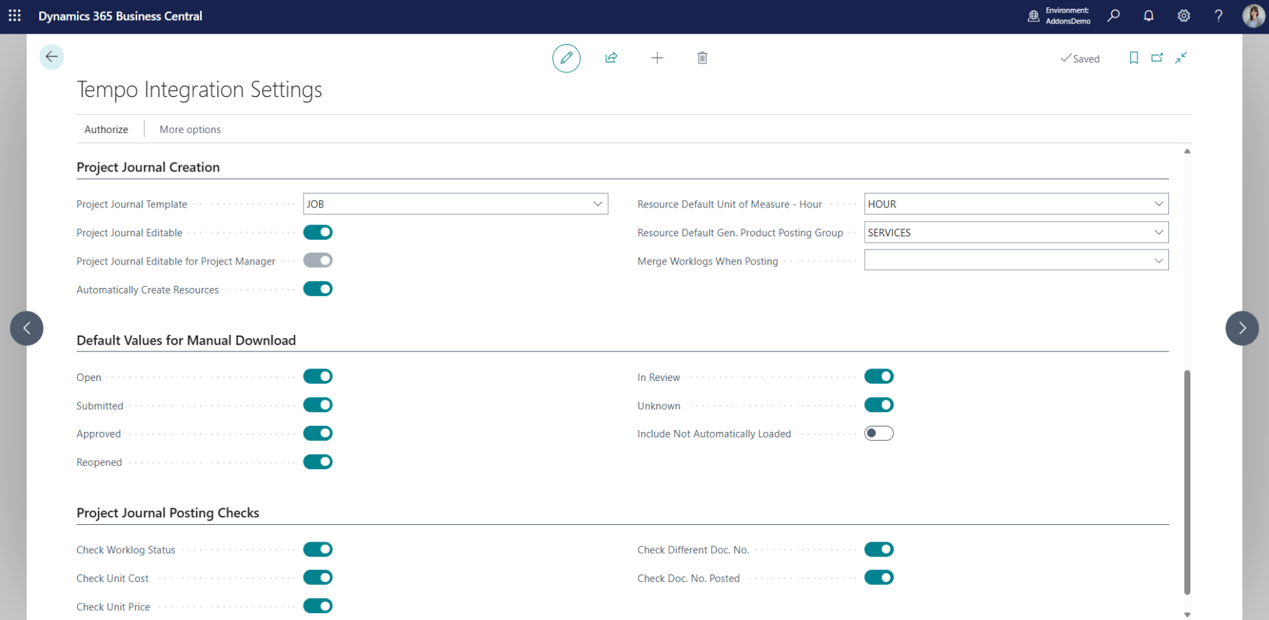Click the vertical scrollbar thumb
Viewport: 1269px width, 620px height.
[1187, 482]
